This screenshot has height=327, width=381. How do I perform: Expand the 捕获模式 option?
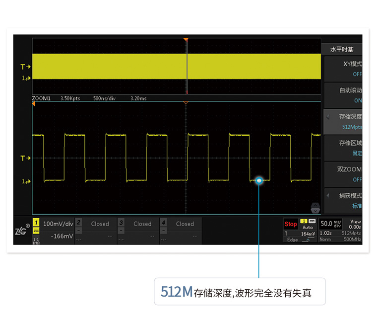pyautogui.click(x=344, y=200)
